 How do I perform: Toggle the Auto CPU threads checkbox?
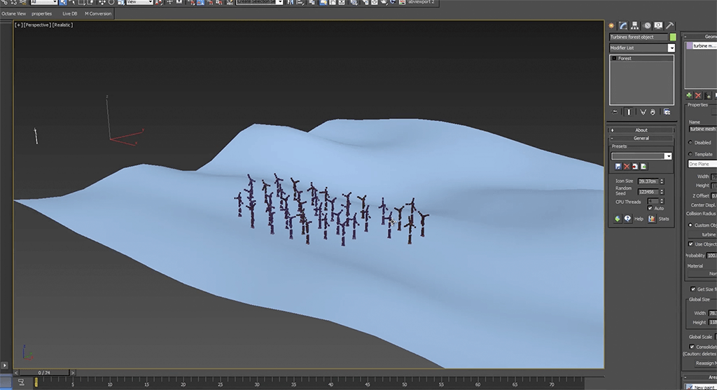(650, 209)
